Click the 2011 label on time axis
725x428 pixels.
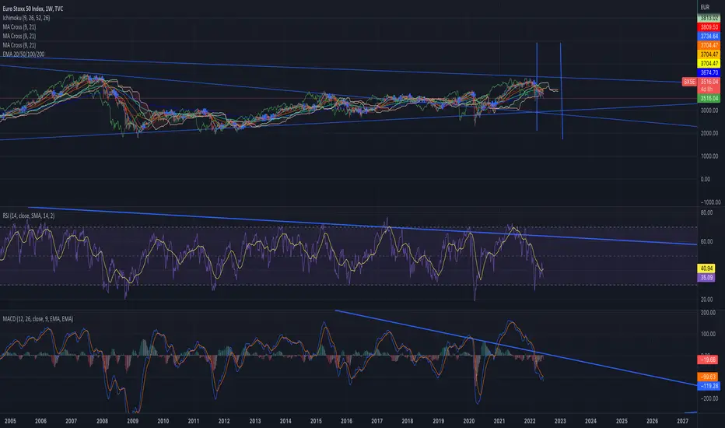[194, 421]
